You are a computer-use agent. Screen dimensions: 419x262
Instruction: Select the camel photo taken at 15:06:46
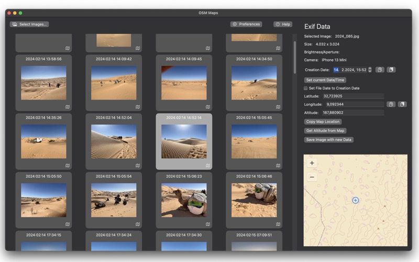pos(254,200)
